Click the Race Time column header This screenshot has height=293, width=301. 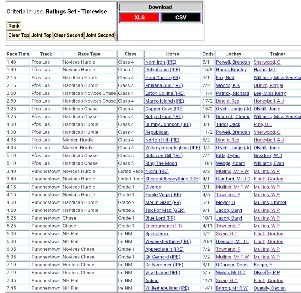coord(18,54)
